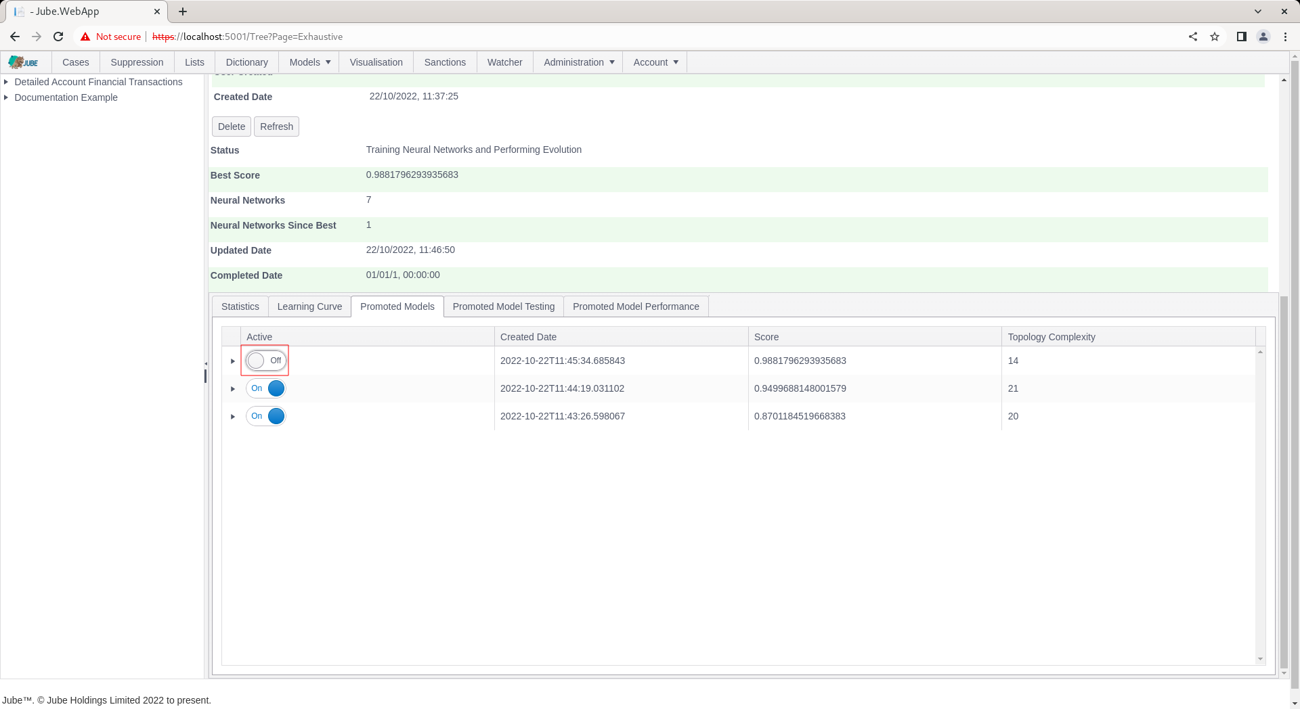Screen dimensions: 1300x709
Task: Collapse the left tree panel splitter
Action: [206, 364]
